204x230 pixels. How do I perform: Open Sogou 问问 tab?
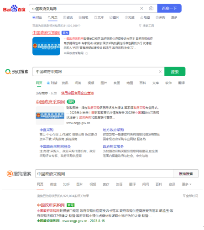click(x=146, y=184)
